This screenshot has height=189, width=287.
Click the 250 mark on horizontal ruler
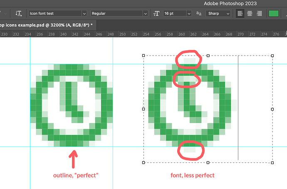click(122, 34)
